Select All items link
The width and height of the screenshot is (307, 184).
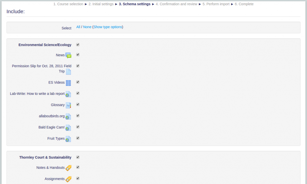pyautogui.click(x=78, y=27)
